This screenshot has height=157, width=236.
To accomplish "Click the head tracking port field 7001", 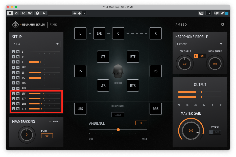I will click(x=47, y=136).
